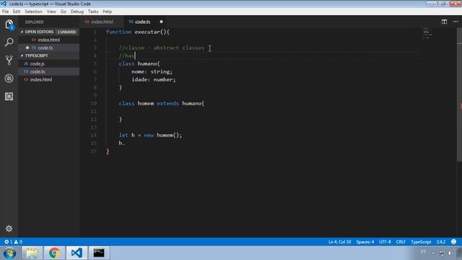Click the '1 UNSAVED' badge
Viewport: 462px width, 260px height.
pyautogui.click(x=66, y=32)
